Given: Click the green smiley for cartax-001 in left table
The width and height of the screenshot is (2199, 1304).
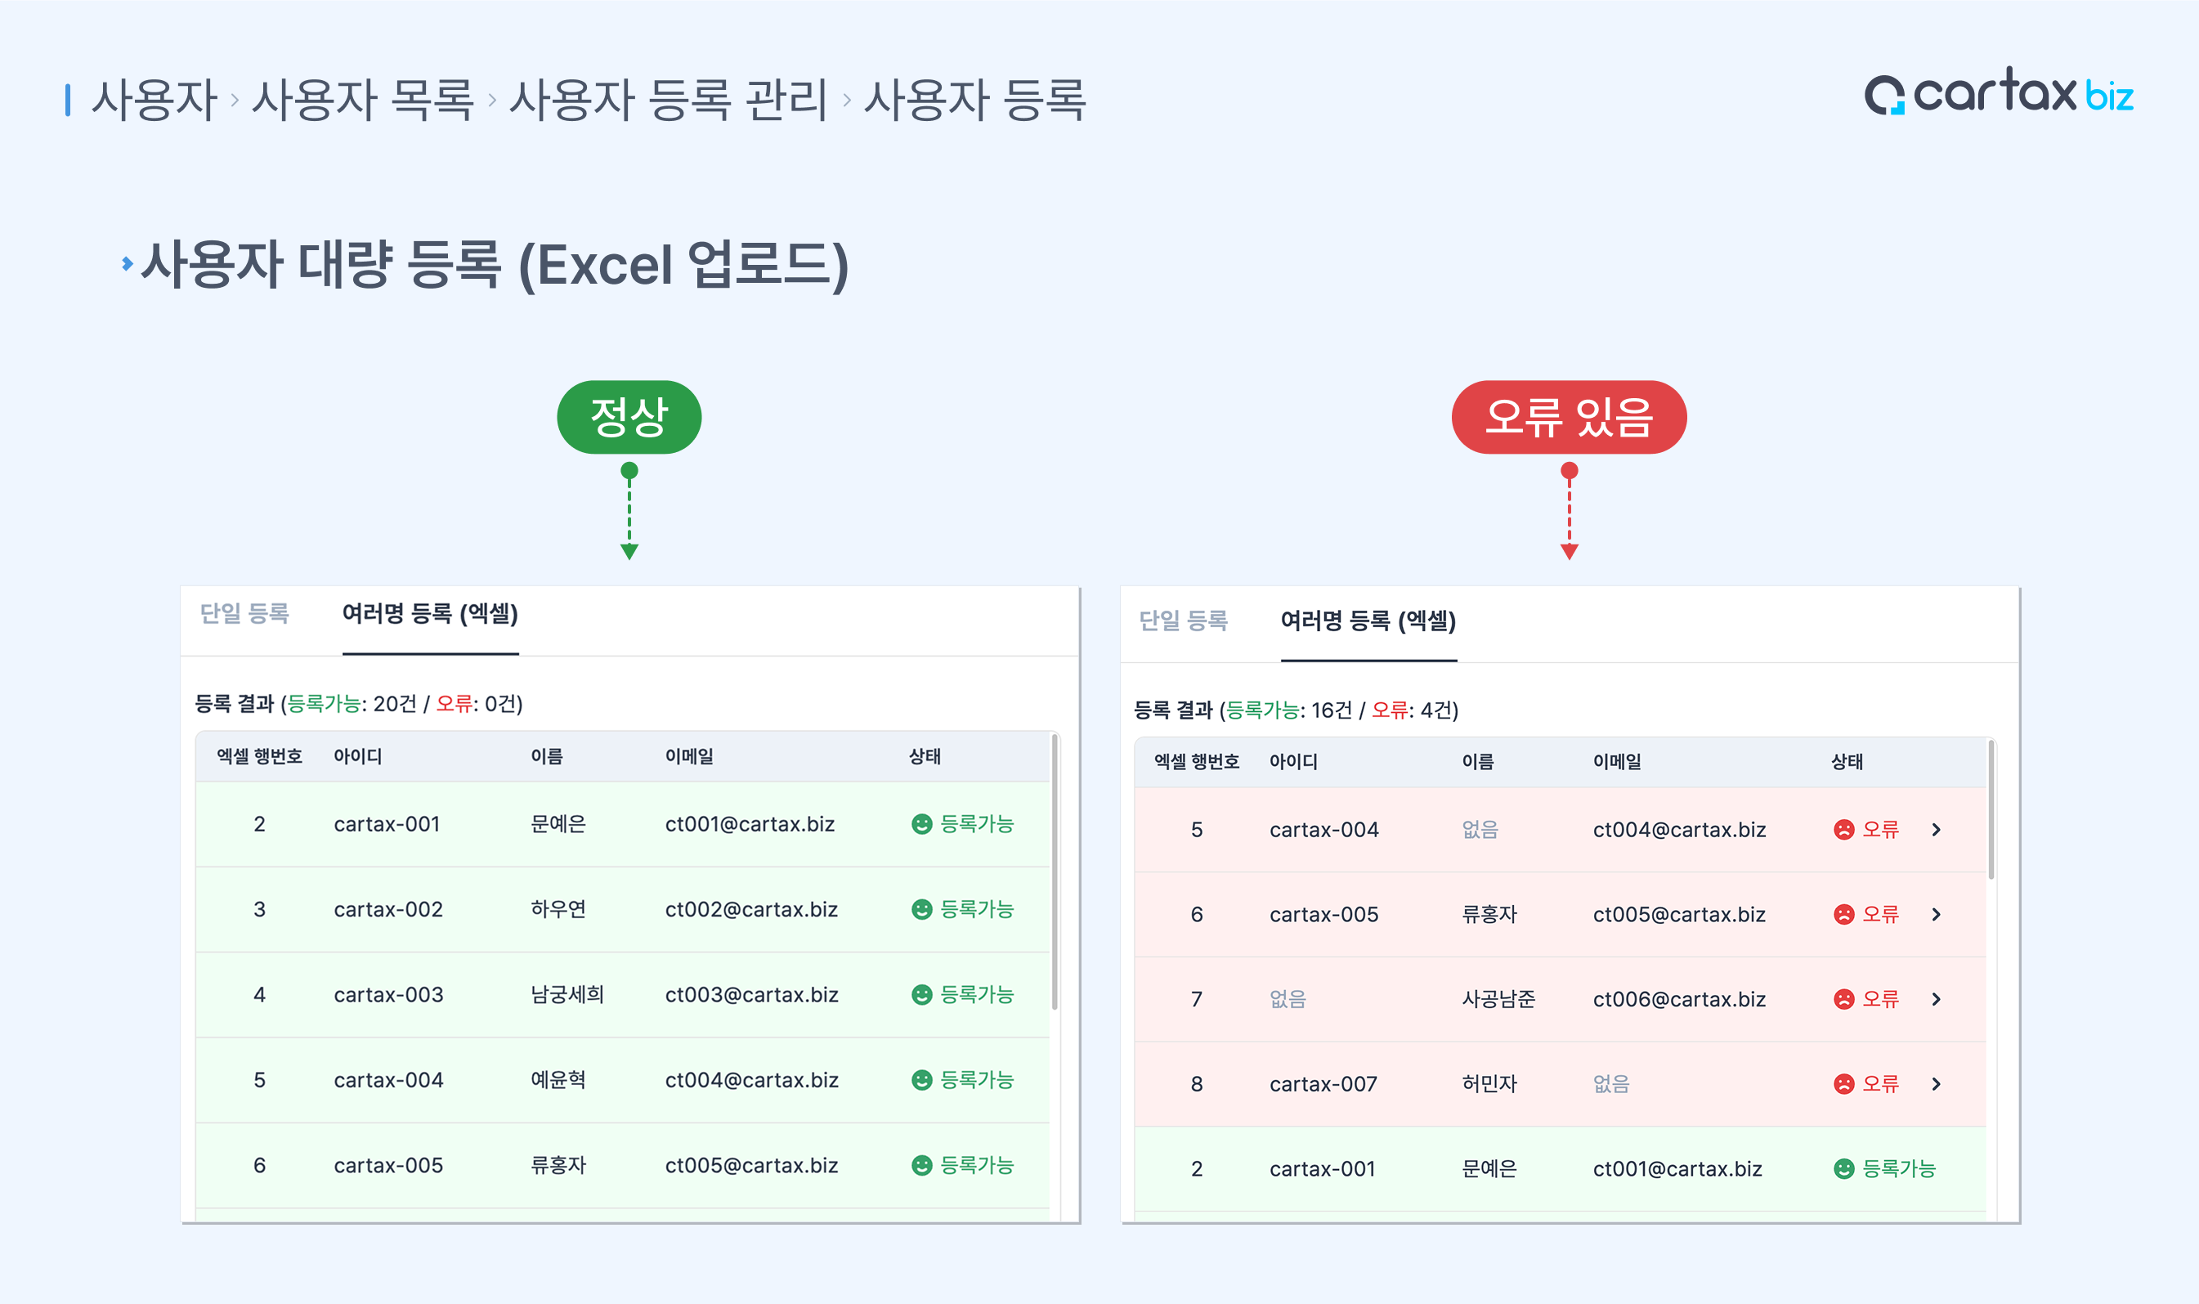Looking at the screenshot, I should (920, 824).
